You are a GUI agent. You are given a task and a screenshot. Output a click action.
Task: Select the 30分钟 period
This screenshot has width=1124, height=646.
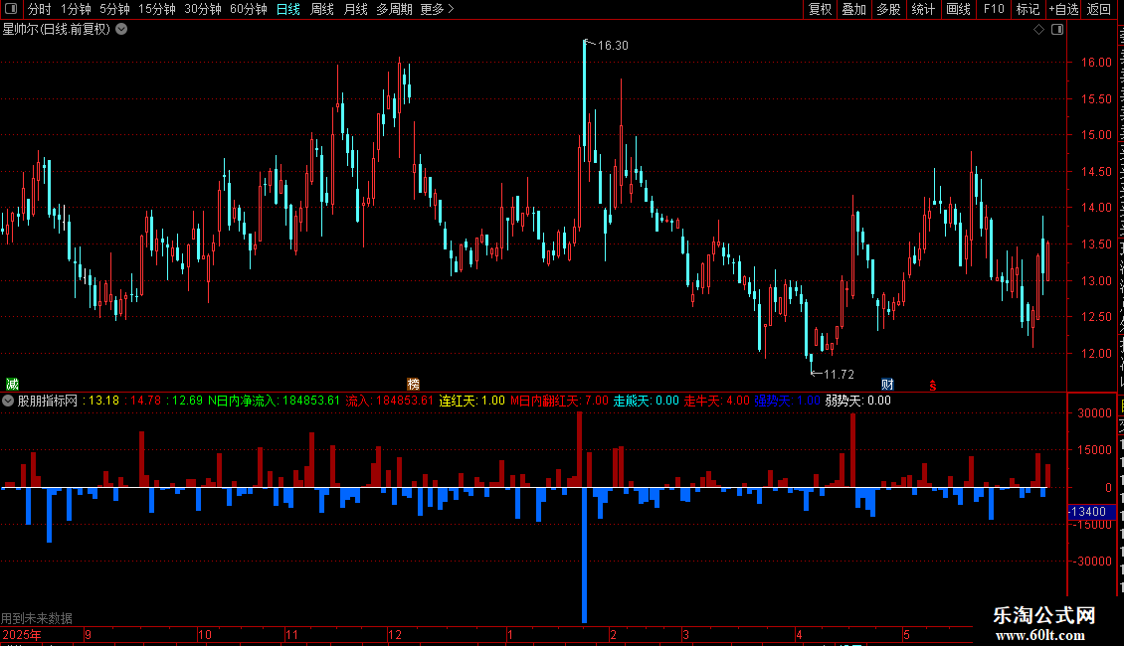coord(202,9)
